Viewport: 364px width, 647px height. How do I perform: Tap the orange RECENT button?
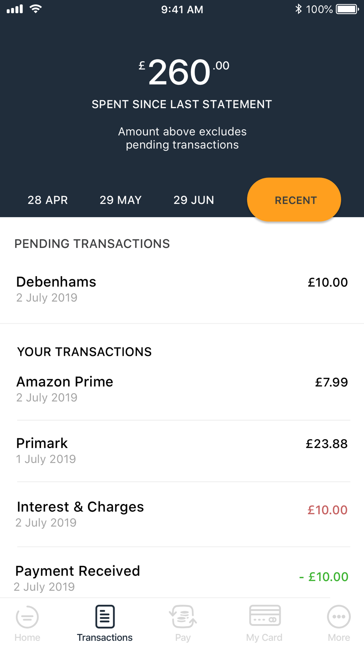click(294, 200)
